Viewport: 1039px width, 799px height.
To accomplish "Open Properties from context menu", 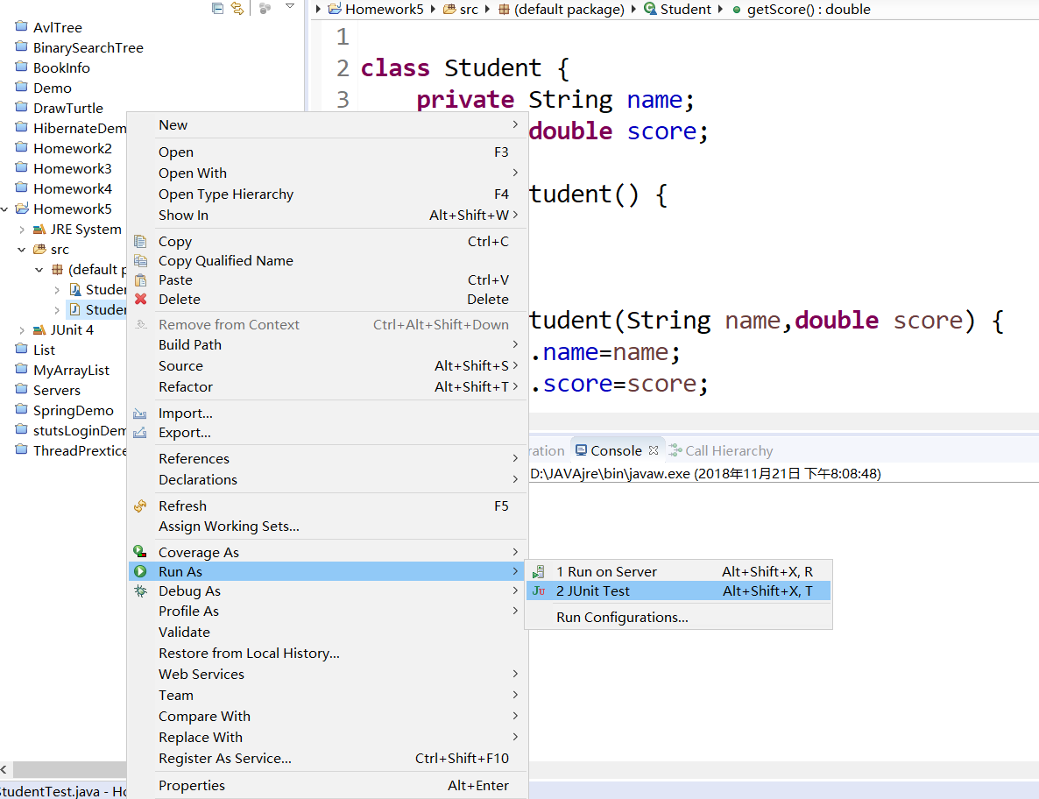I will (x=328, y=786).
